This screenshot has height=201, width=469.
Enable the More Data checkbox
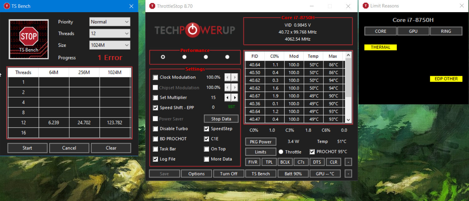[x=207, y=159]
